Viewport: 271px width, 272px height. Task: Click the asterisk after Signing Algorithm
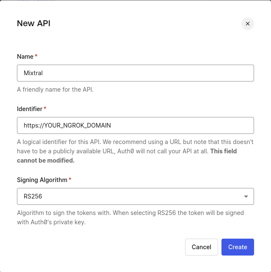pos(70,180)
